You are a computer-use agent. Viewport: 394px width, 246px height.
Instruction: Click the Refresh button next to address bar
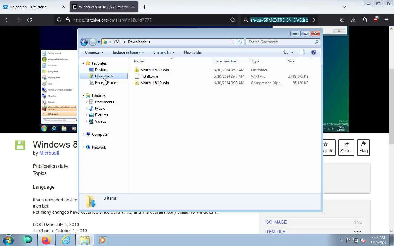[x=240, y=42]
